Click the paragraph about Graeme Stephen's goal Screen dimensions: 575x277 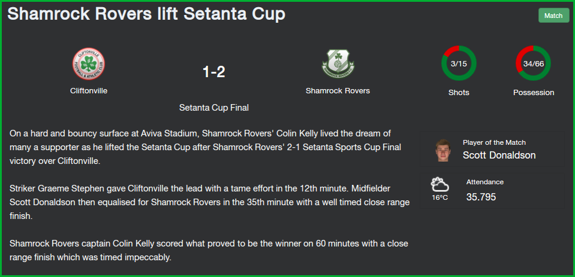click(x=210, y=202)
